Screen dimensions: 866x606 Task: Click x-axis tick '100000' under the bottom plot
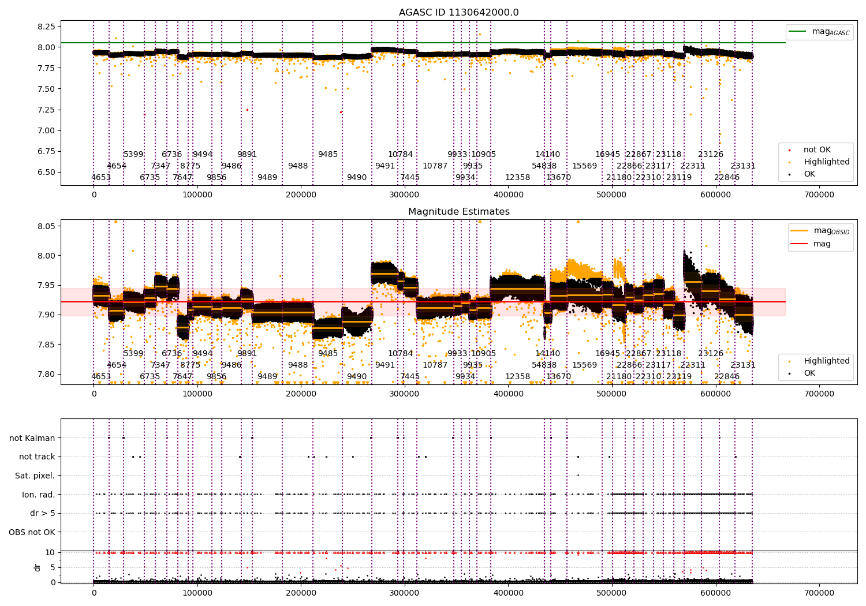point(197,593)
